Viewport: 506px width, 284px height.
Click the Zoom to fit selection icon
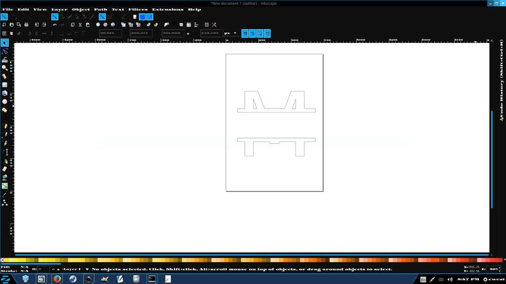(98, 25)
